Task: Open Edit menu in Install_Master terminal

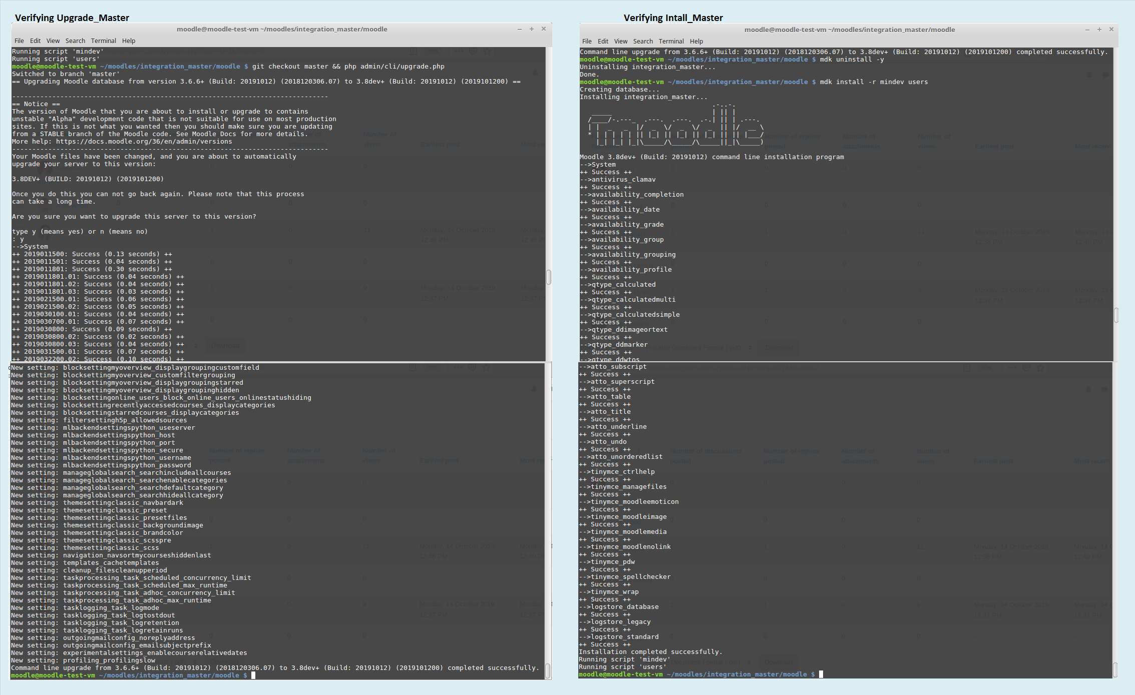Action: (603, 42)
